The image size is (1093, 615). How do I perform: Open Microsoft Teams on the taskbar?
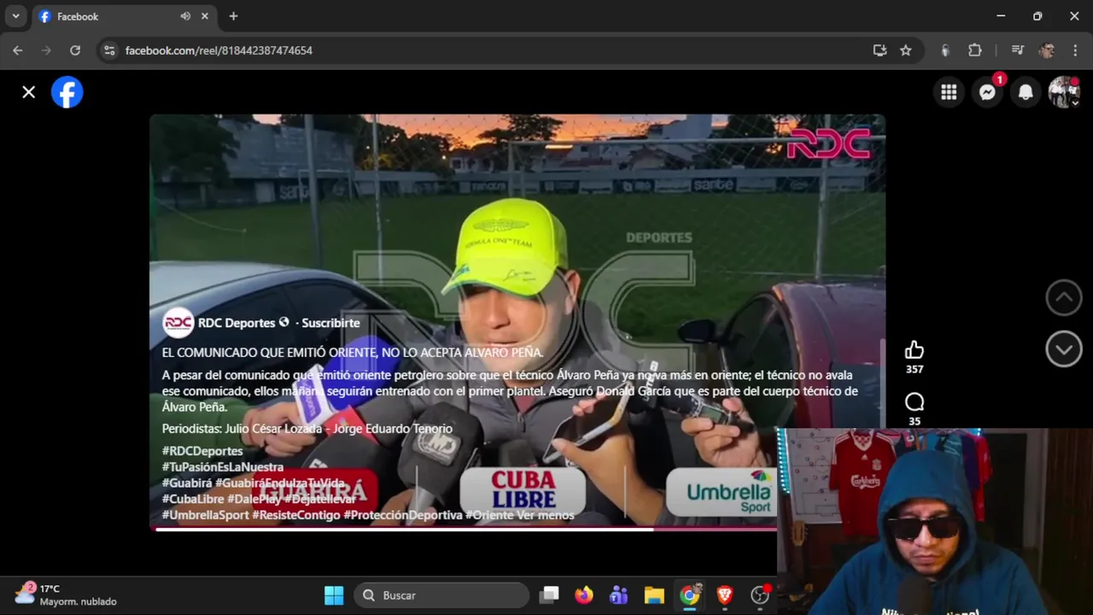click(619, 595)
